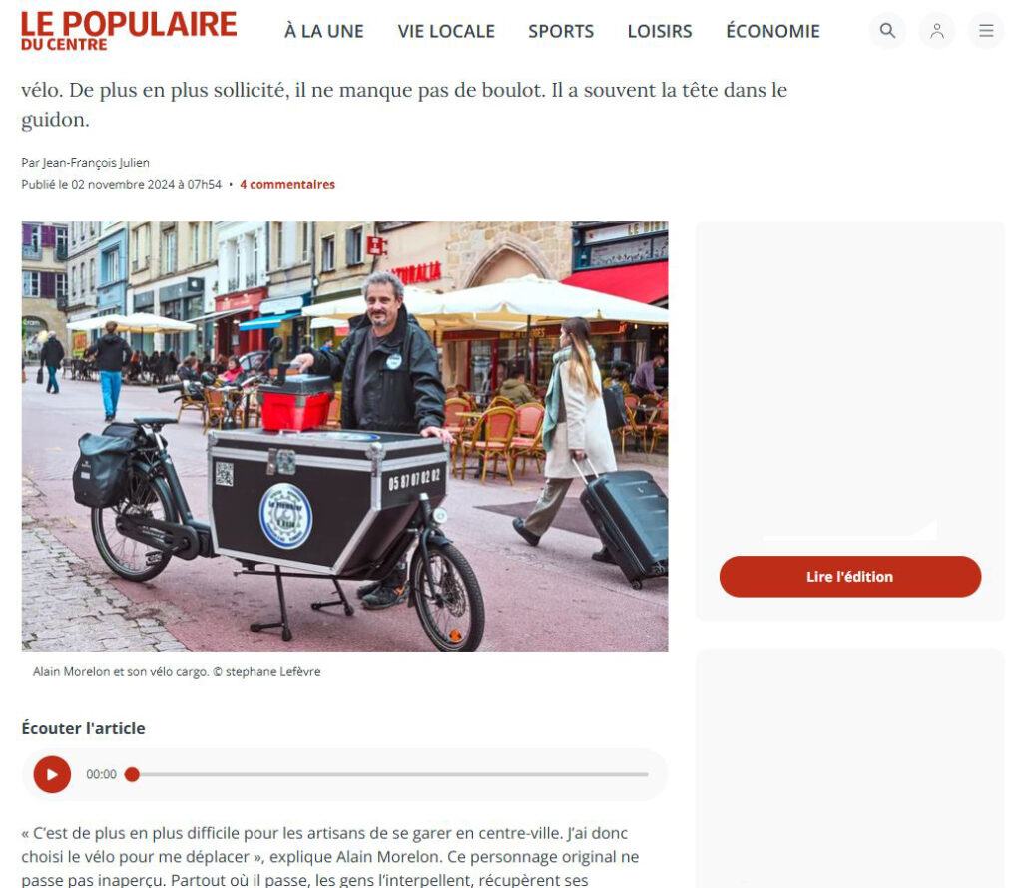Viewport: 1022px width, 888px height.
Task: Click author name Jean-François Julien
Action: coord(96,163)
